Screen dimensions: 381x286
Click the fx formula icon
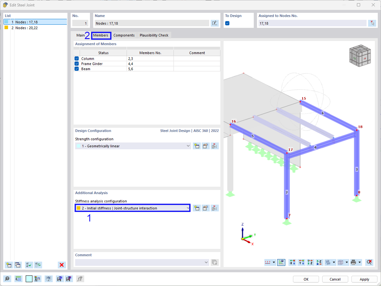(x=80, y=279)
